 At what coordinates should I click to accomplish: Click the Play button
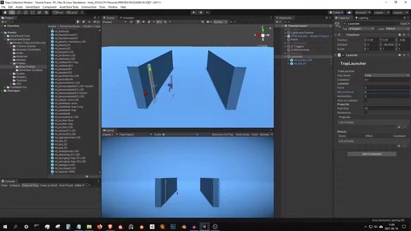194,13
